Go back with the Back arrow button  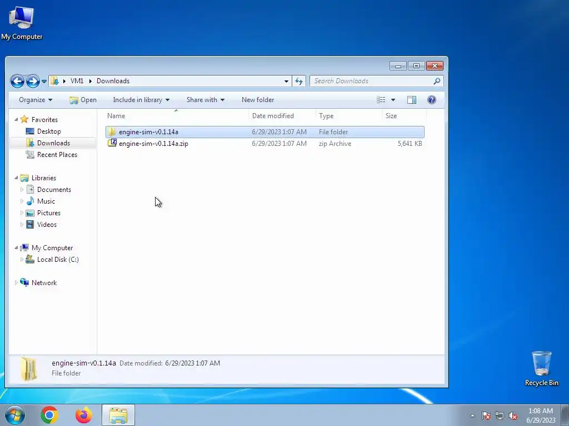(x=17, y=81)
